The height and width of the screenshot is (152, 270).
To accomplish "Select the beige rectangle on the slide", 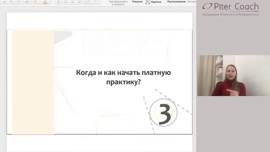I will [x=33, y=82].
